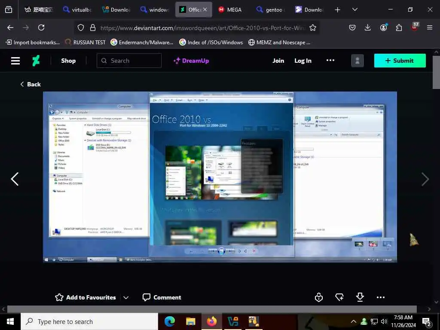Open the notification center icon

(x=427, y=322)
